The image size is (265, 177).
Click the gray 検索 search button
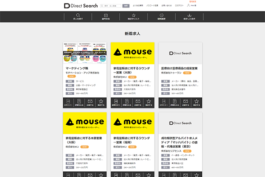click(126, 6)
